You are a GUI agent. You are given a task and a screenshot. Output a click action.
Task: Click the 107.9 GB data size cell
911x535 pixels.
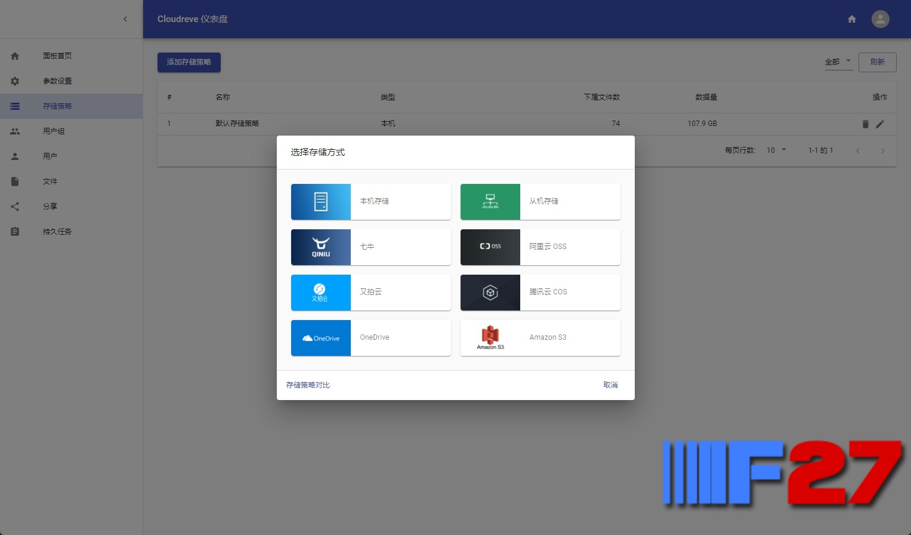click(x=702, y=124)
